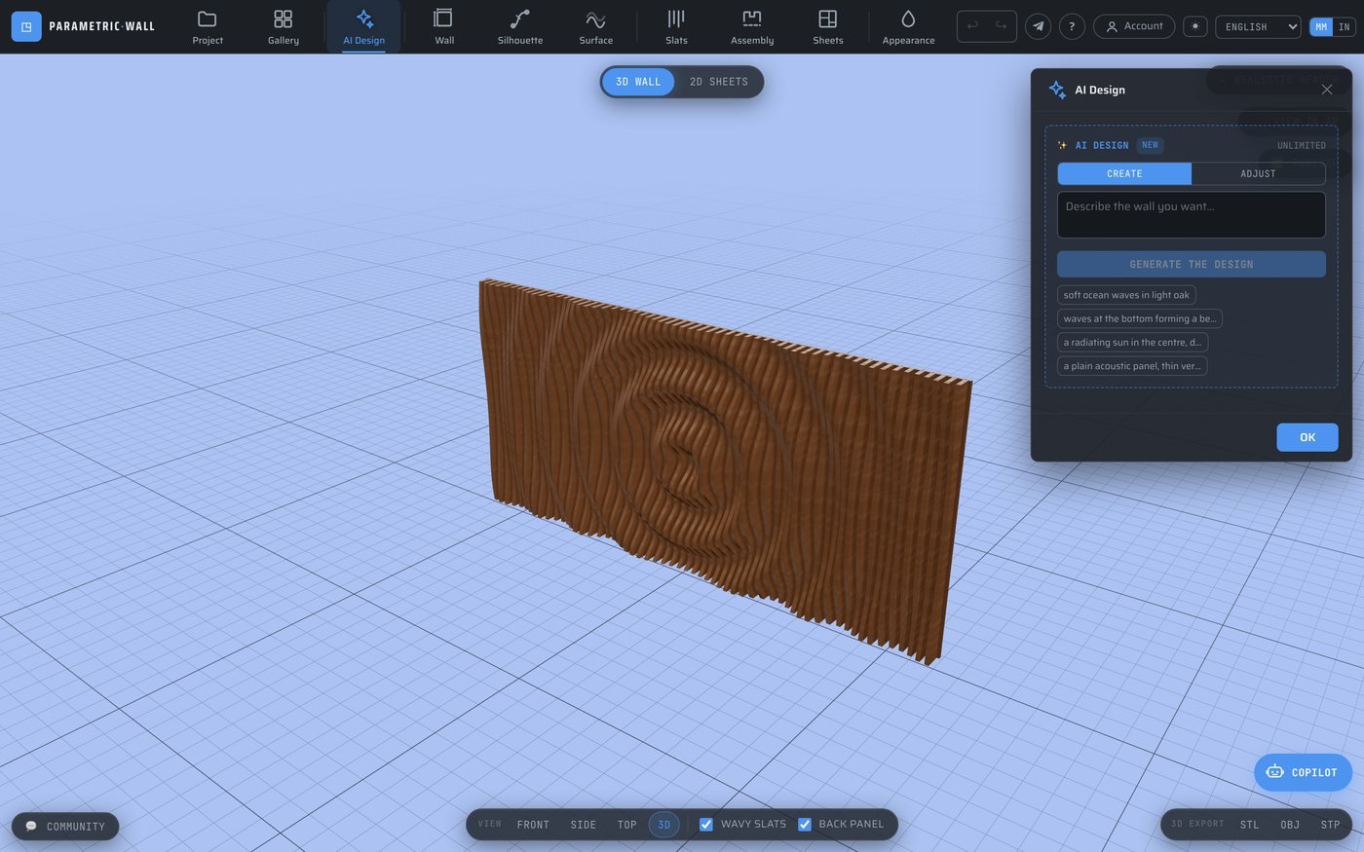This screenshot has width=1364, height=852.
Task: Open the Assembly tool
Action: (752, 27)
